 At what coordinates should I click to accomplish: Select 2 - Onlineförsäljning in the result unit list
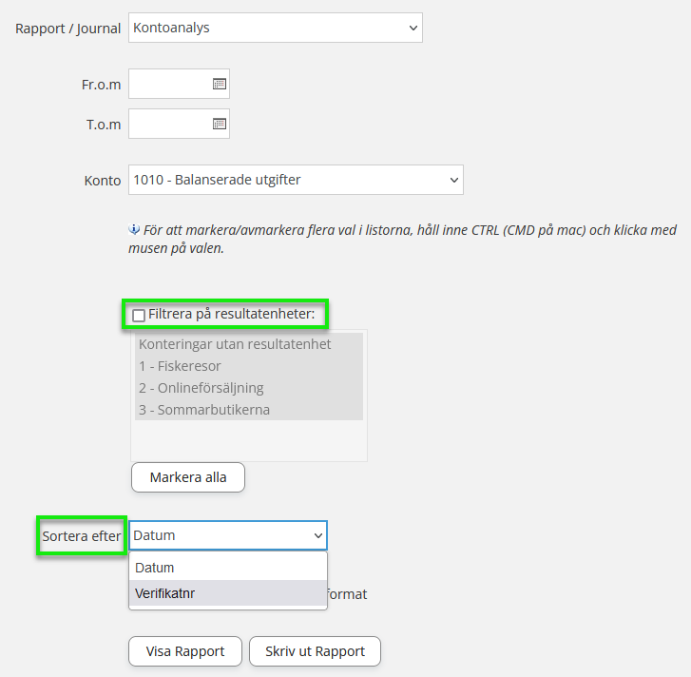click(201, 388)
